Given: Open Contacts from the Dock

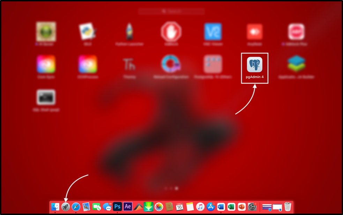Looking at the screenshot, I should pos(170,206).
